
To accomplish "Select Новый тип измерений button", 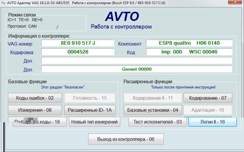I will pyautogui.click(x=95, y=122).
